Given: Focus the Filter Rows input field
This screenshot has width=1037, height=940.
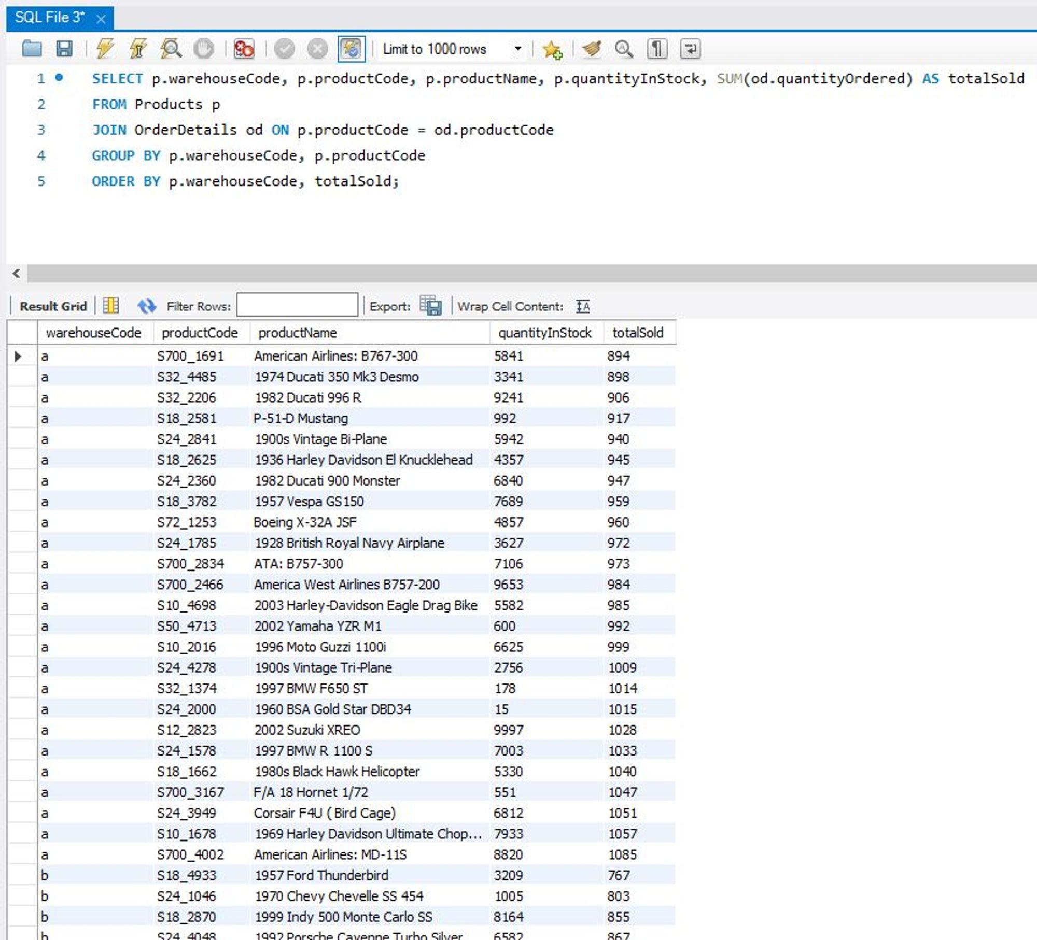Looking at the screenshot, I should [x=297, y=305].
